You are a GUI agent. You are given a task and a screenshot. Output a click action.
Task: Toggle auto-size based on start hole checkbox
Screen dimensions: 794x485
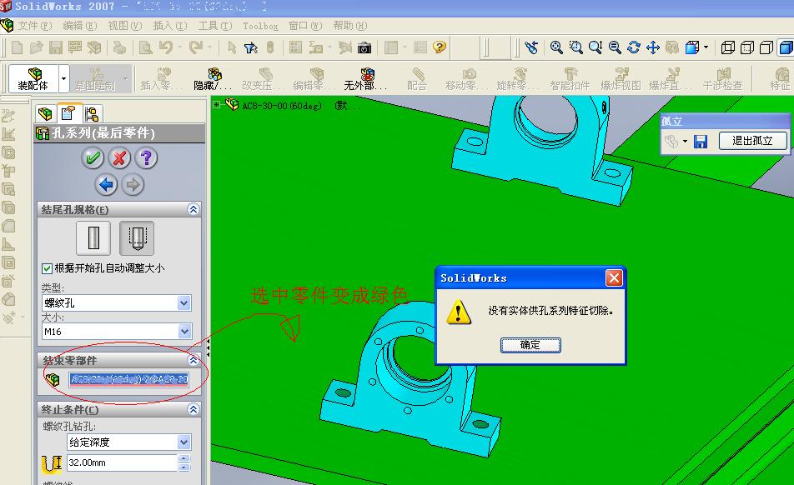47,268
